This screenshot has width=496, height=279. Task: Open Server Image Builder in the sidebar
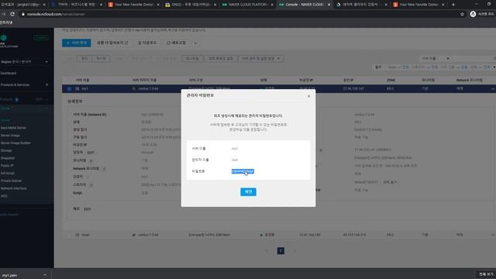click(15, 143)
